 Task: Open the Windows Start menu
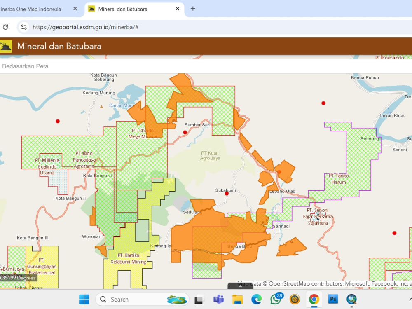click(x=84, y=299)
